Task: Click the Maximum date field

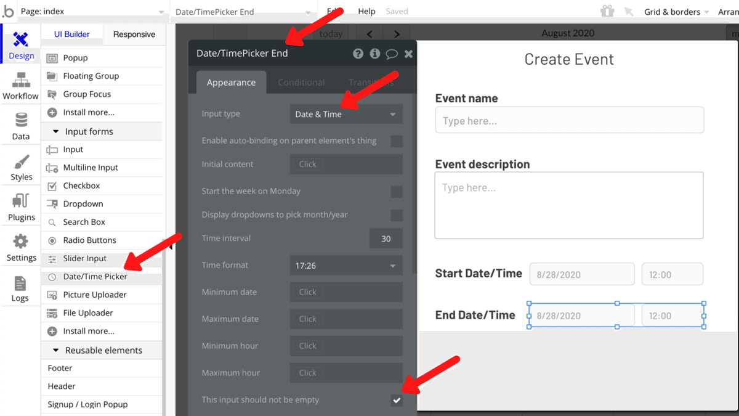Action: (x=346, y=319)
